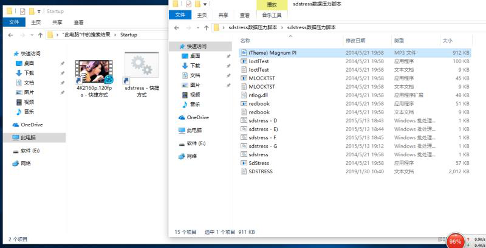Click the Startup breadcrumb in address bar

click(129, 35)
